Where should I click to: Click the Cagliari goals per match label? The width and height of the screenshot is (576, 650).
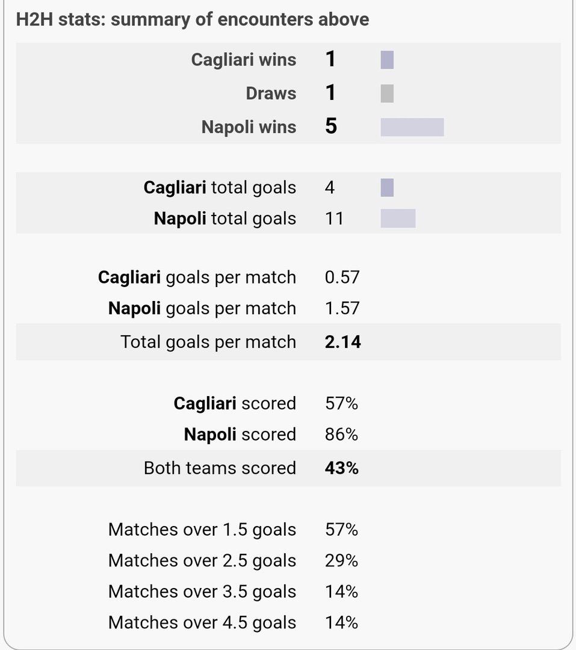tap(197, 277)
